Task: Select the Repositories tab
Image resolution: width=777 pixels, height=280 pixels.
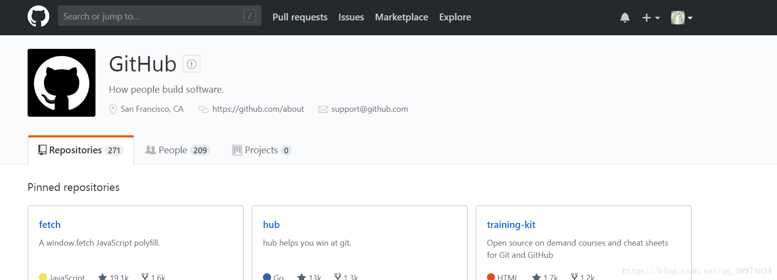Action: 81,150
